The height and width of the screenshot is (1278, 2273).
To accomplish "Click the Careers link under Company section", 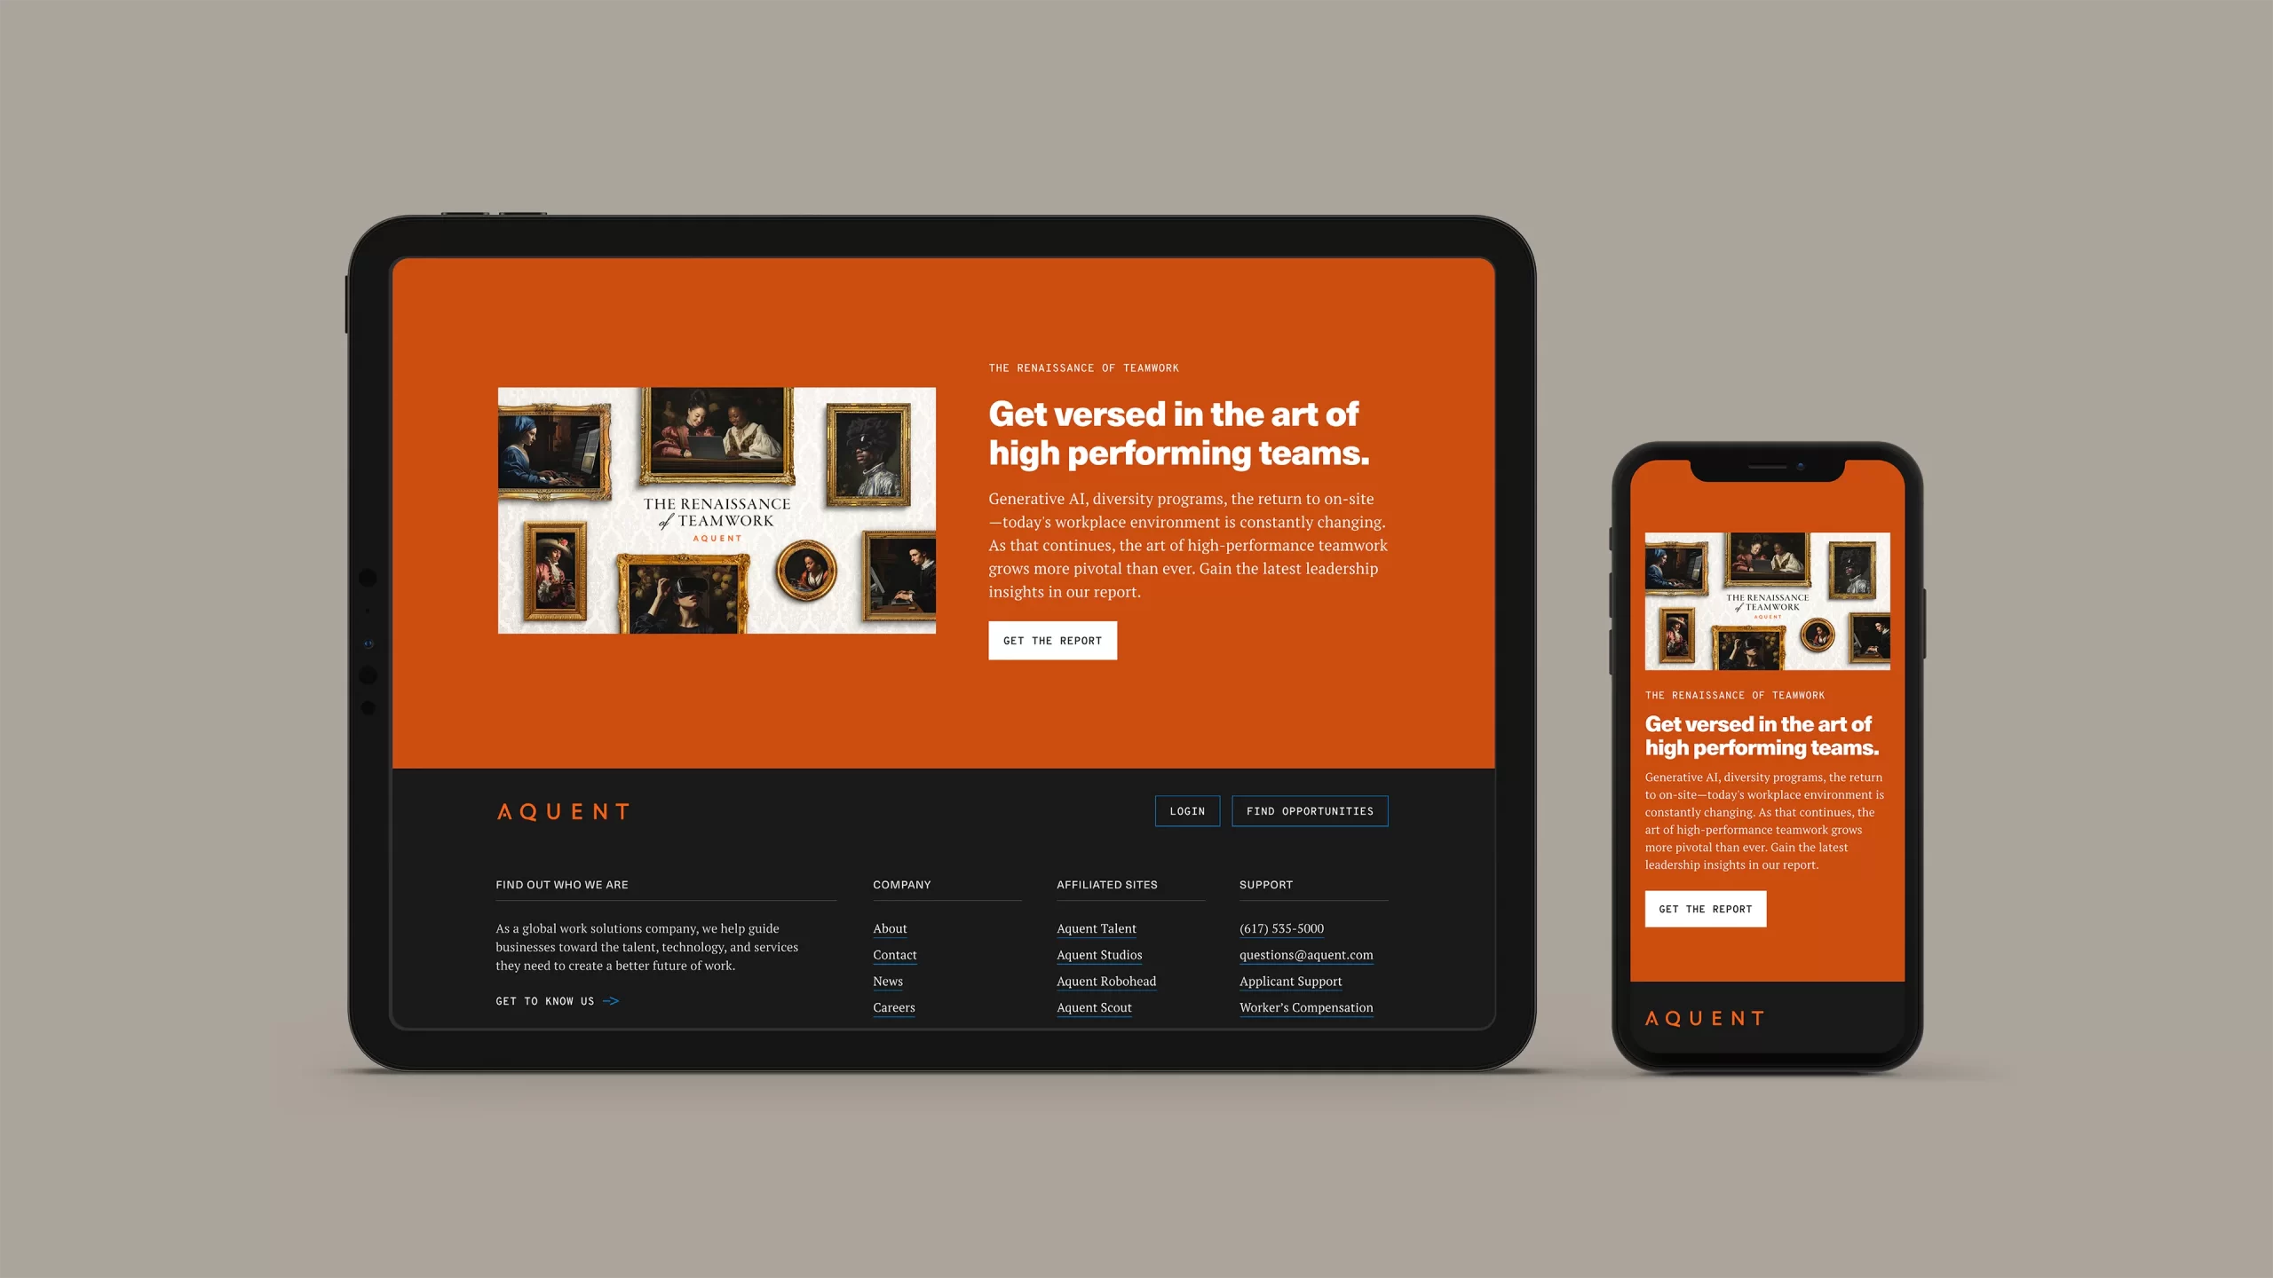I will [893, 1006].
